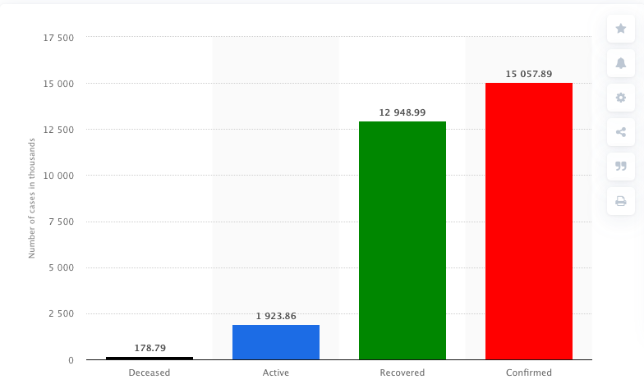
Task: Click the 178.79 value label
Action: point(150,348)
